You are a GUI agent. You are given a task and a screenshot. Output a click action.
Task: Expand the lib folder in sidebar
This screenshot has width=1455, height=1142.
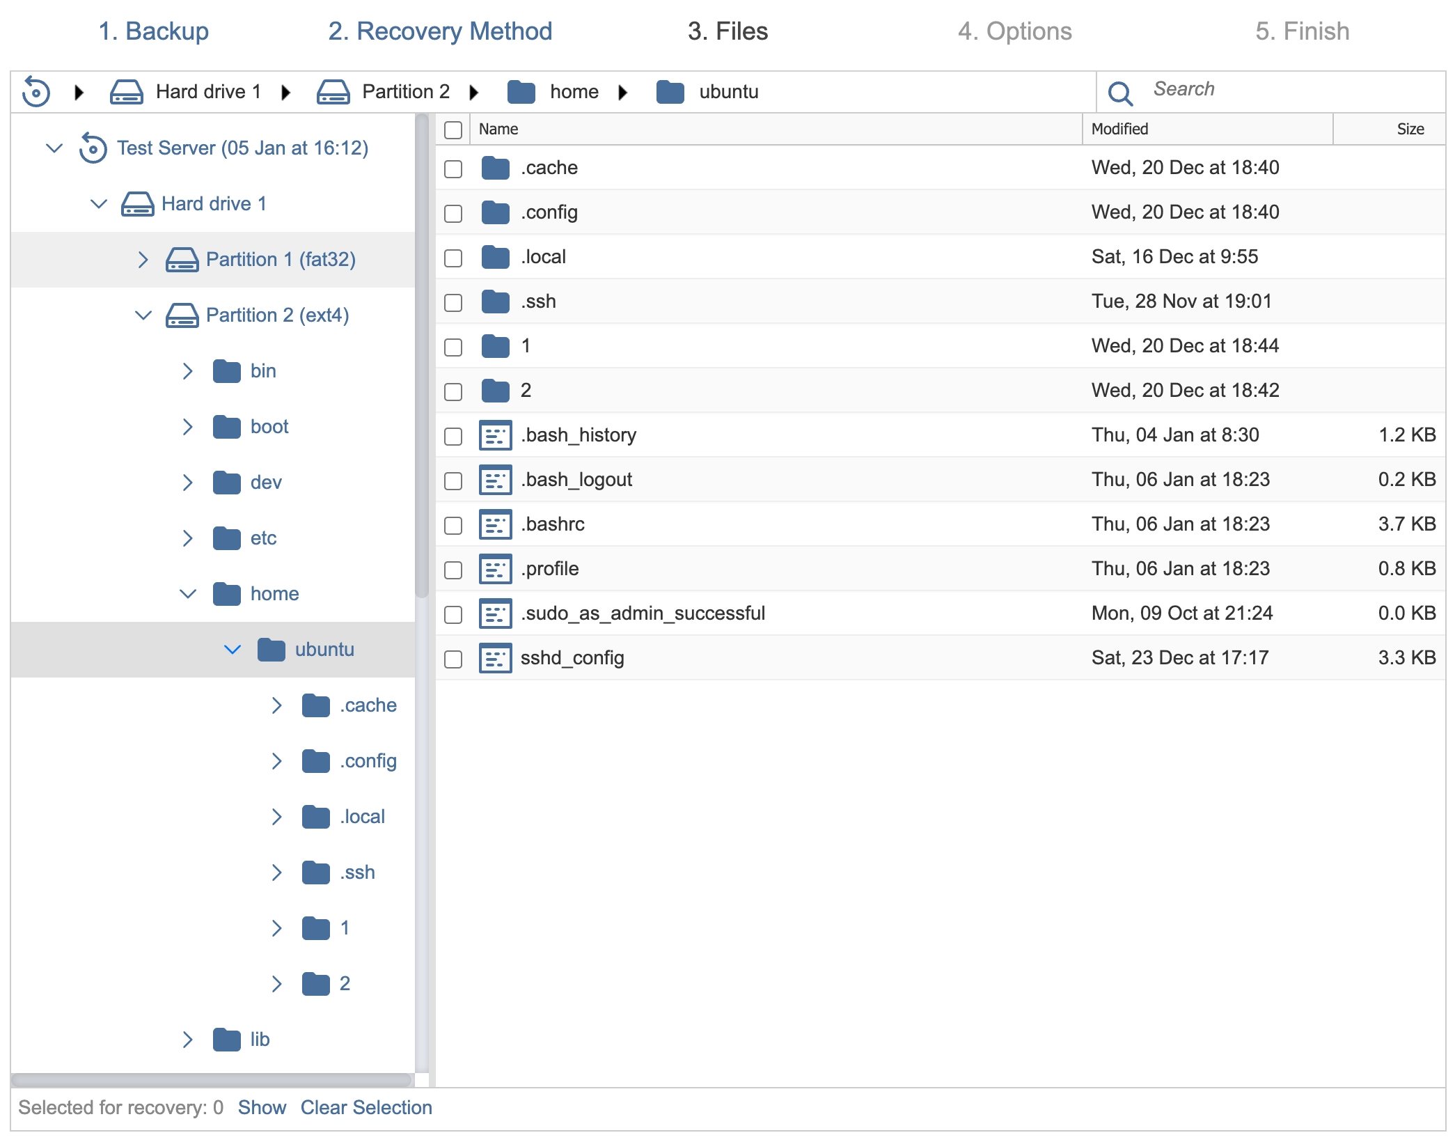coord(189,1039)
